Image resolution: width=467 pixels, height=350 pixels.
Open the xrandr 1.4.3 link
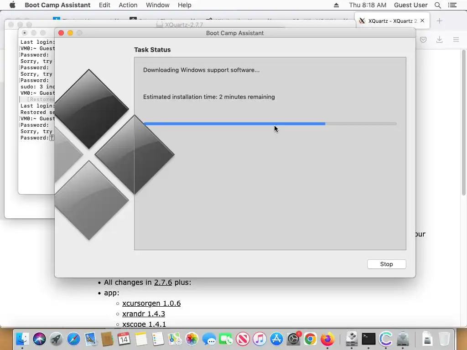click(x=144, y=314)
